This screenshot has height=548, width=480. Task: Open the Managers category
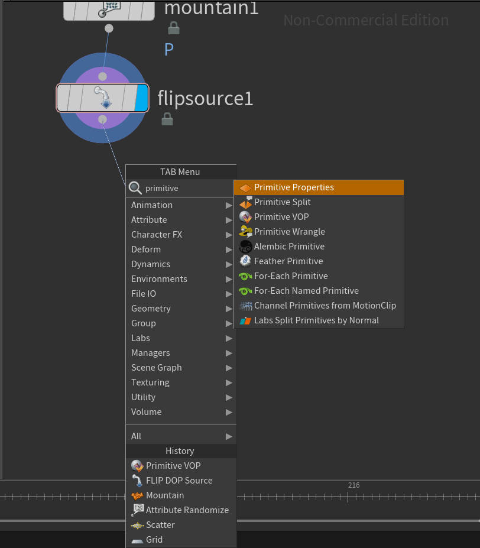point(181,353)
